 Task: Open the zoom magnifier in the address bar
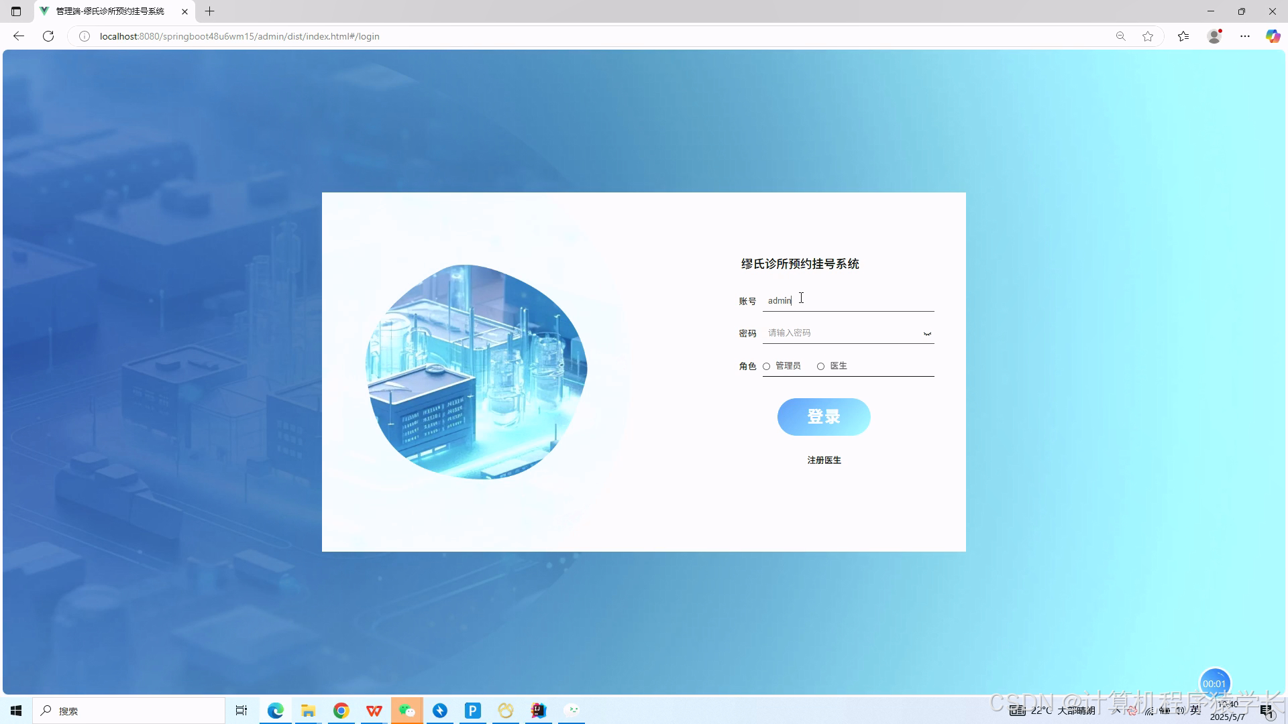pos(1121,36)
